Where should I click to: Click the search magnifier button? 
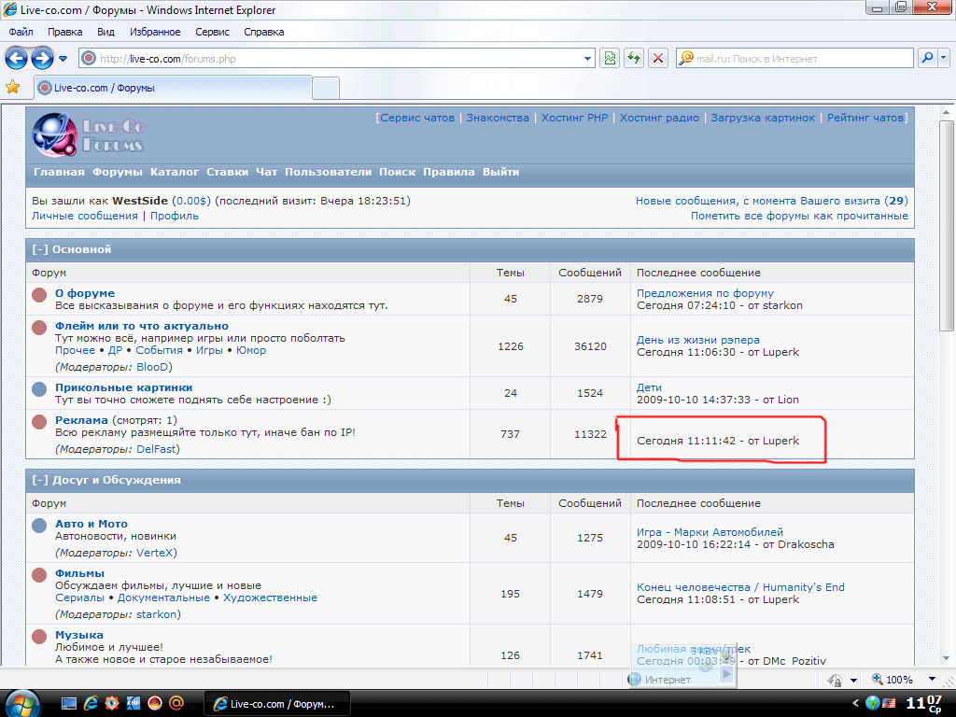pos(928,58)
